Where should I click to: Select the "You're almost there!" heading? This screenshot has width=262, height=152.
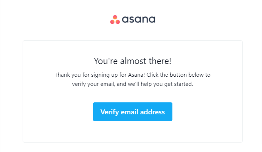[132, 61]
